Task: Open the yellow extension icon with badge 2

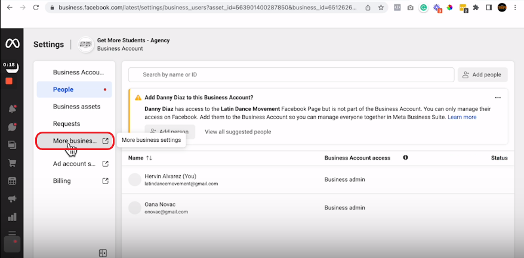Action: click(463, 8)
